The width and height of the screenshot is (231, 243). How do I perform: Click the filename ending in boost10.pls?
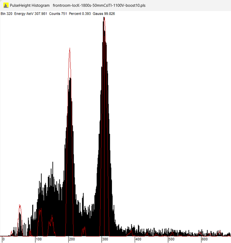pyautogui.click(x=99, y=5)
